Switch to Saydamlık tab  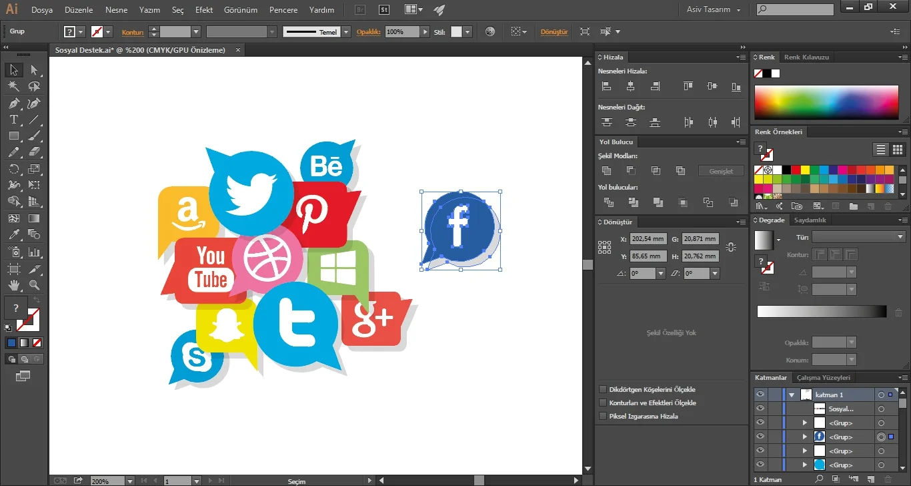810,220
